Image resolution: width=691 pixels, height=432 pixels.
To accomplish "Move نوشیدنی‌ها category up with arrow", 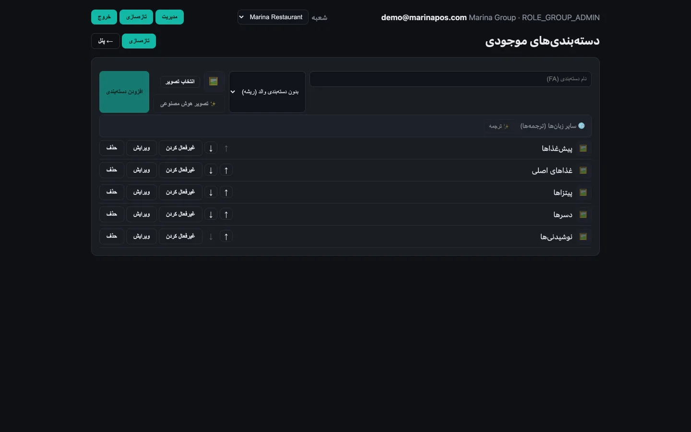I will coord(226,237).
